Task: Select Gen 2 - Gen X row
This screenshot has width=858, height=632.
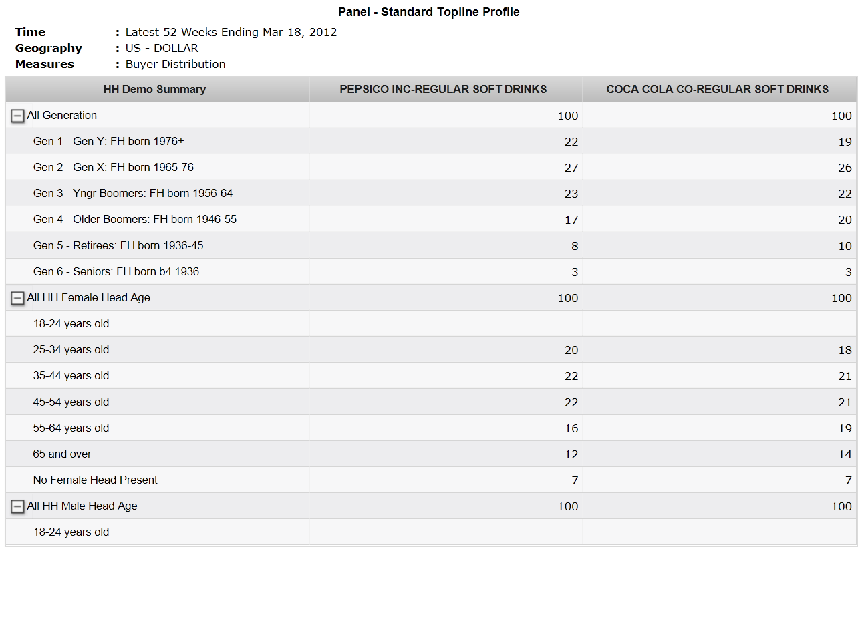Action: 431,167
